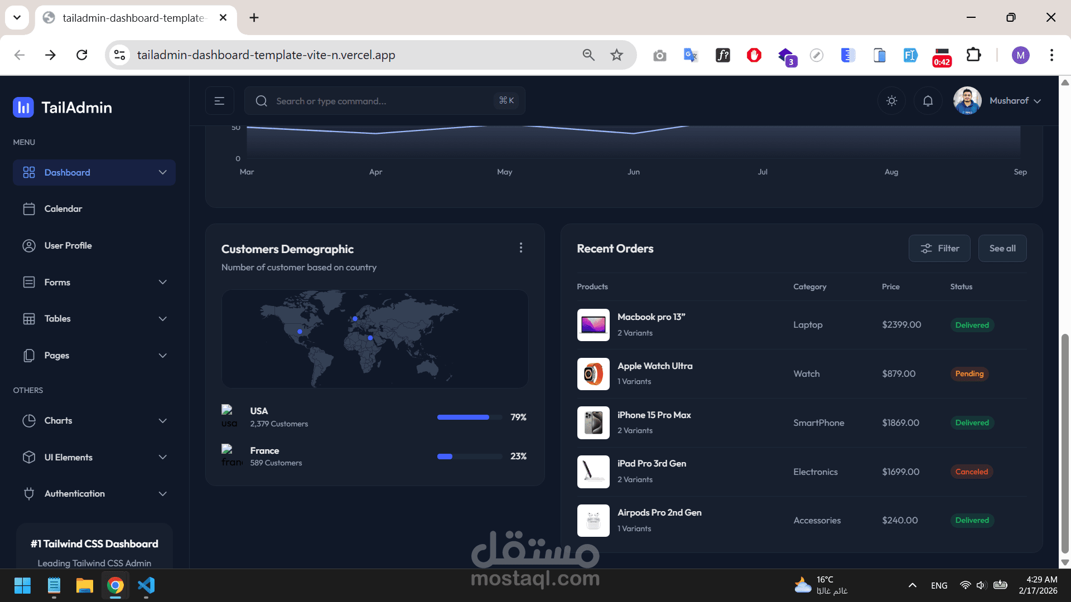
Task: Open the Calendar sidebar item
Action: click(63, 208)
